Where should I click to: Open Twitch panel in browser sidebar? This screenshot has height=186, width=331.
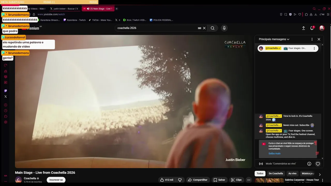[6, 91]
